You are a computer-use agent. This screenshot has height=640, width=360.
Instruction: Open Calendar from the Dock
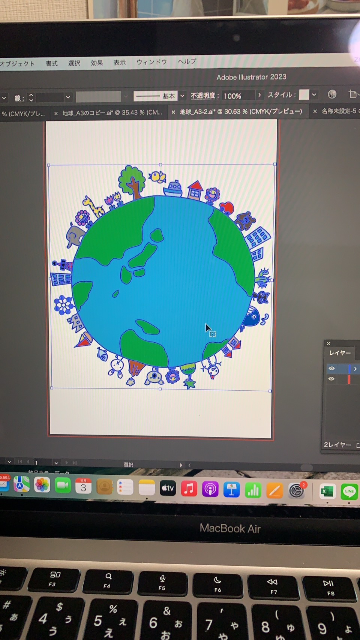click(83, 486)
